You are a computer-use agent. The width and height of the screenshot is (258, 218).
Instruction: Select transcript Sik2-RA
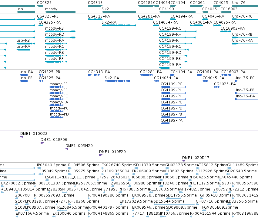coord(109,22)
